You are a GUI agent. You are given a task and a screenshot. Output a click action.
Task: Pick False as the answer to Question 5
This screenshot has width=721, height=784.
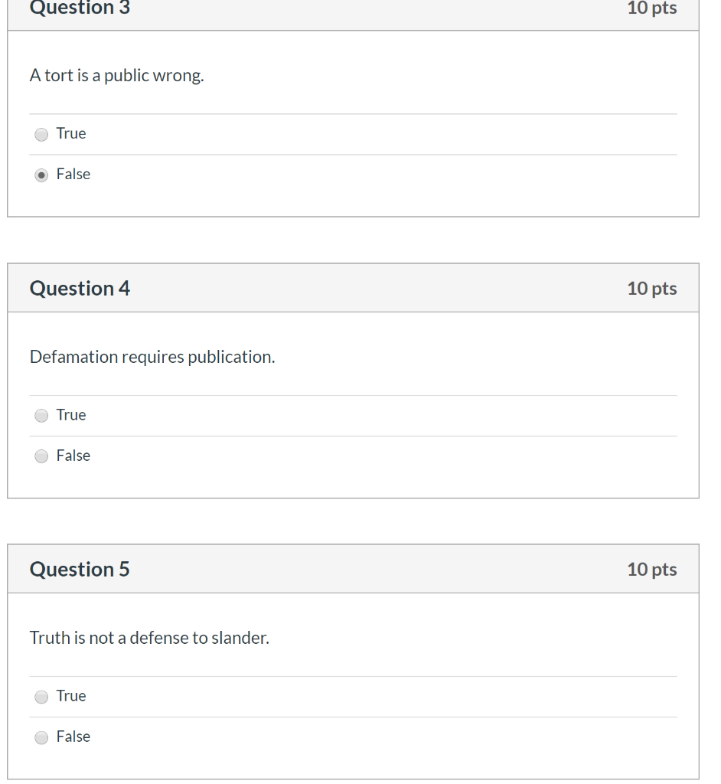pyautogui.click(x=41, y=737)
